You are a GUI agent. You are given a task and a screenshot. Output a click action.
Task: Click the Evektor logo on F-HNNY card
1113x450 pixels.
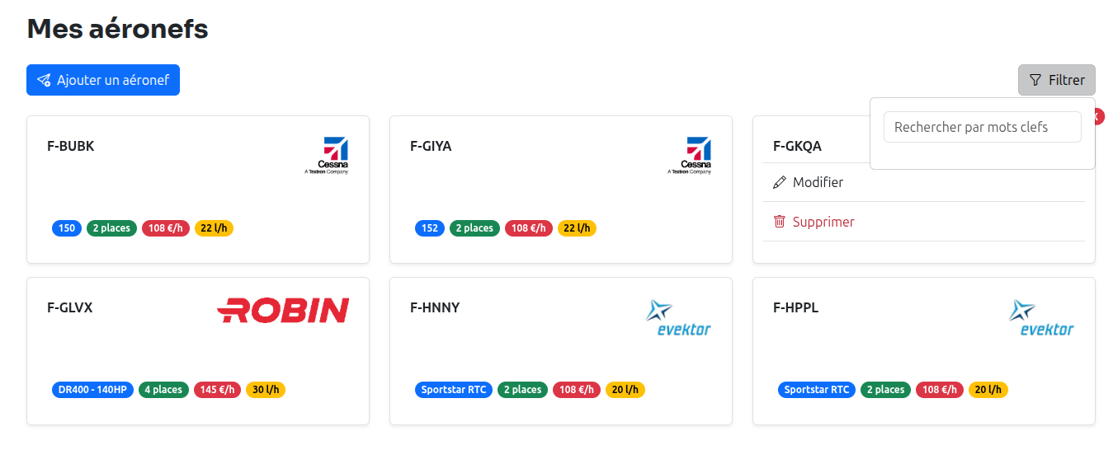pos(677,318)
